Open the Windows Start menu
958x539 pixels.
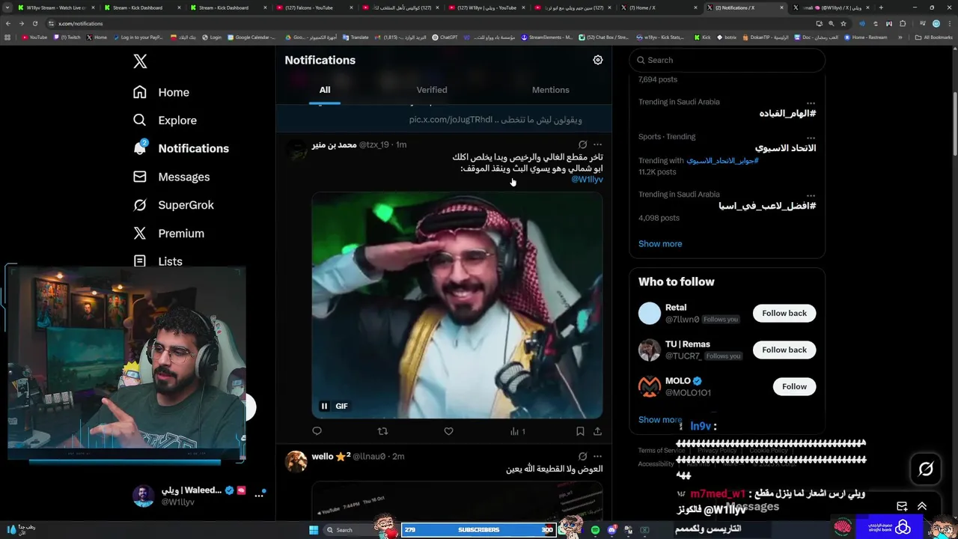(x=314, y=530)
